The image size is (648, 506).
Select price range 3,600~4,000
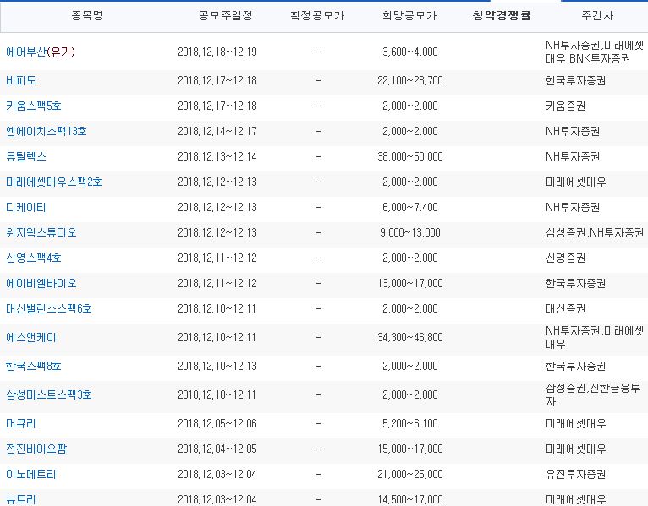[x=410, y=52]
